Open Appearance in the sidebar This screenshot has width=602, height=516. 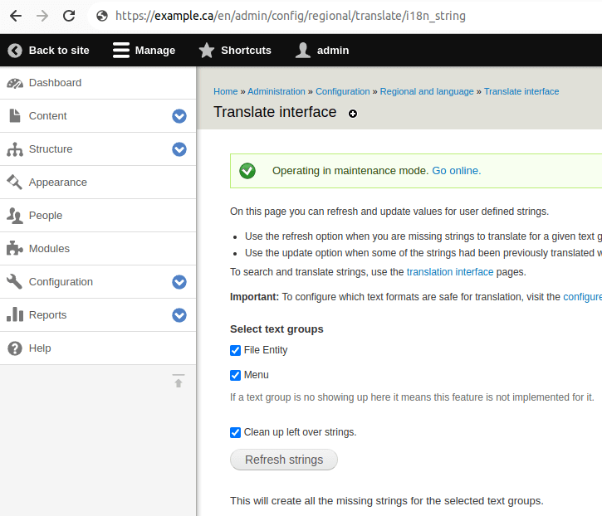pos(58,183)
